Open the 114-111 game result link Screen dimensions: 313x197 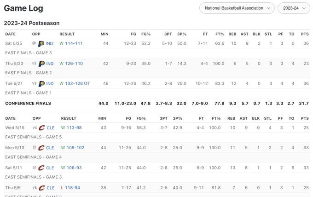74,43
